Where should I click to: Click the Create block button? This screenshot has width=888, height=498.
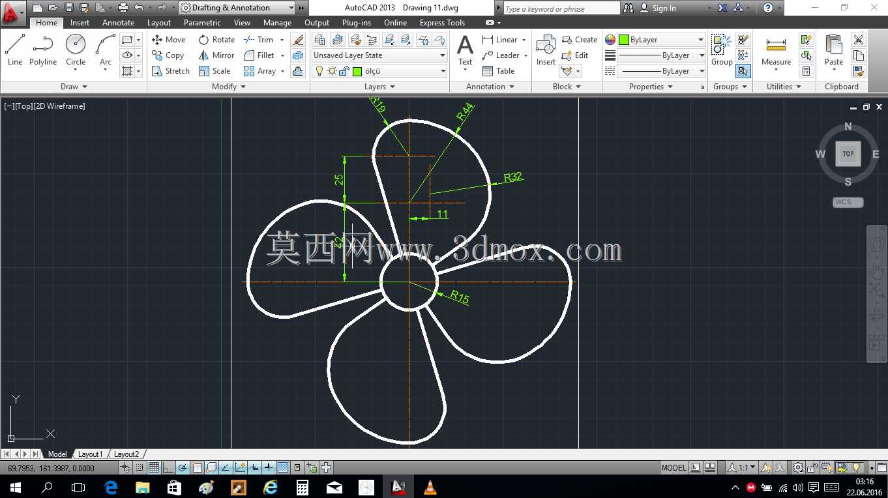tap(580, 40)
